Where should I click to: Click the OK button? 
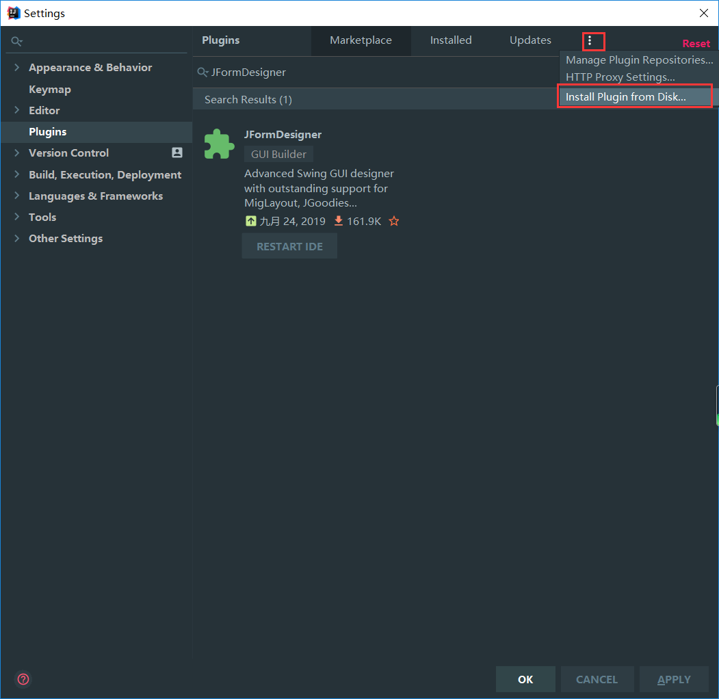[x=525, y=679]
